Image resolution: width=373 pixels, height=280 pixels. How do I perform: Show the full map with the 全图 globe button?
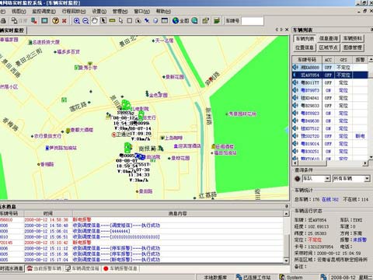pos(181,21)
